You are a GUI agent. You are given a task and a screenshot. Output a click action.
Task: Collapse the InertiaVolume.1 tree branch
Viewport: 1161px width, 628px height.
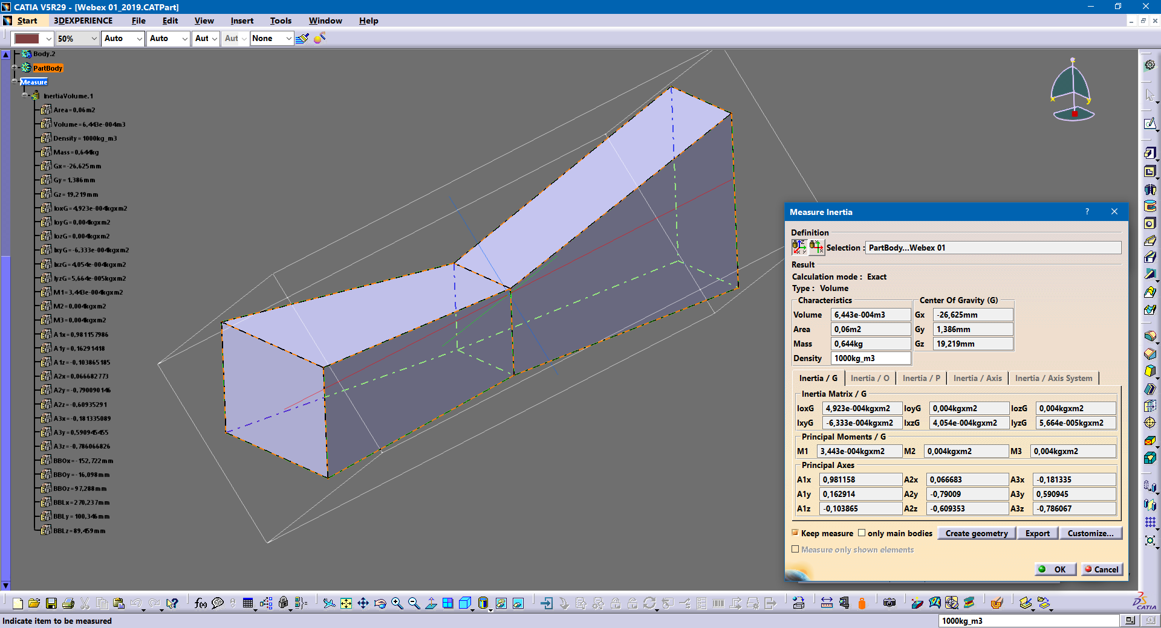24,96
